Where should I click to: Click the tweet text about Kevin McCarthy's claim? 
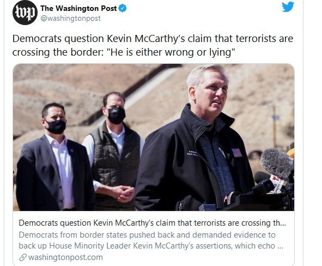[153, 45]
